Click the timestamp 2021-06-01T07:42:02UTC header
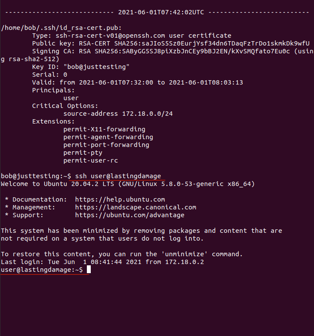The height and width of the screenshot is (336, 314). (161, 12)
